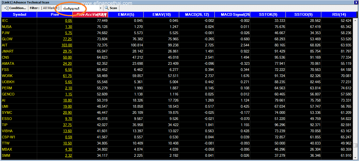Screen dimensions: 359x161
Task: Sort by the RSI(14) column header
Action: tap(339, 15)
